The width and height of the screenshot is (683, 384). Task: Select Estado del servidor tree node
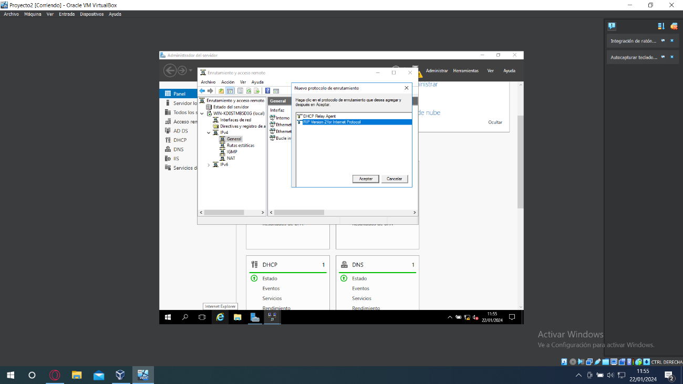click(x=231, y=107)
